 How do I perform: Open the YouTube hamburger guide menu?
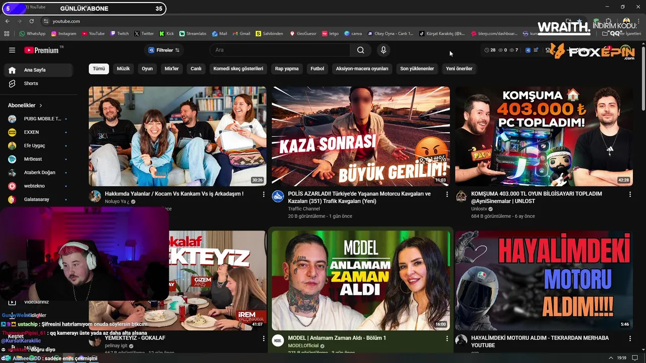click(12, 50)
